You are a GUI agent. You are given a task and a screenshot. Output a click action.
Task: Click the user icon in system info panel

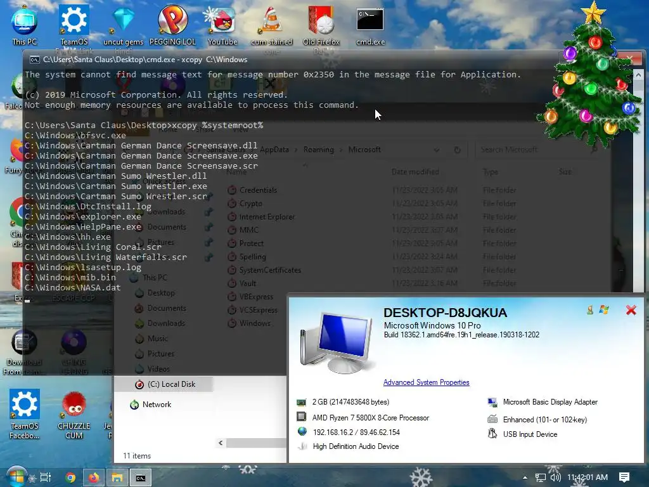590,309
